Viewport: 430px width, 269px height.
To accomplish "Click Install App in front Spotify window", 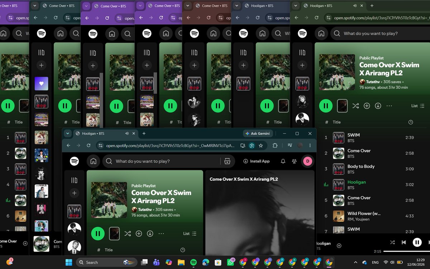I will 256,161.
